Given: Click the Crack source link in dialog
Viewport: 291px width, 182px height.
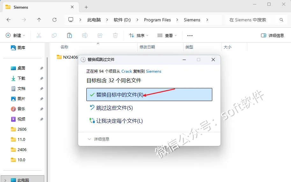Looking at the screenshot, I should (x=127, y=71).
